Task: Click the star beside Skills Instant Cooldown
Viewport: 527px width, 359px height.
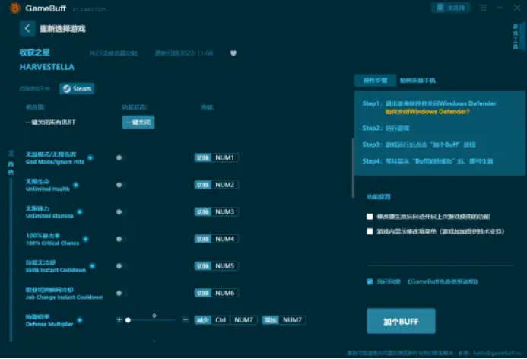Action: [x=92, y=266]
